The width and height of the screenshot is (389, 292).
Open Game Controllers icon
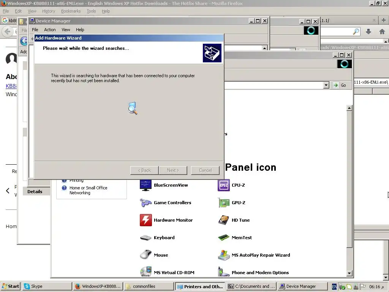(145, 203)
